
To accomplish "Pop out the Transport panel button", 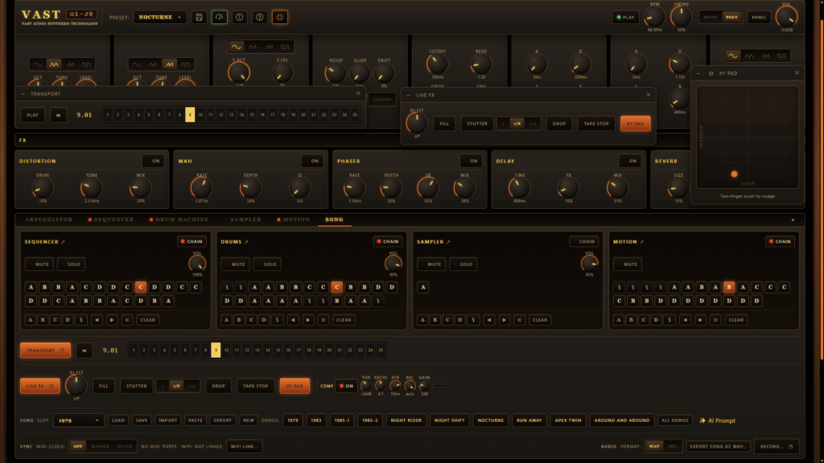I will (x=45, y=350).
